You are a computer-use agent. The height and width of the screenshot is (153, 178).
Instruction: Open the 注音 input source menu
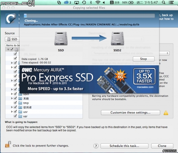pyautogui.click(x=115, y=3)
